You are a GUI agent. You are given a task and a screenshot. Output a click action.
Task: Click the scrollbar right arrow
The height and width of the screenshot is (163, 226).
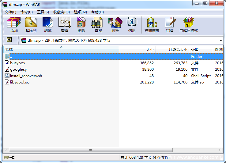point(220,150)
